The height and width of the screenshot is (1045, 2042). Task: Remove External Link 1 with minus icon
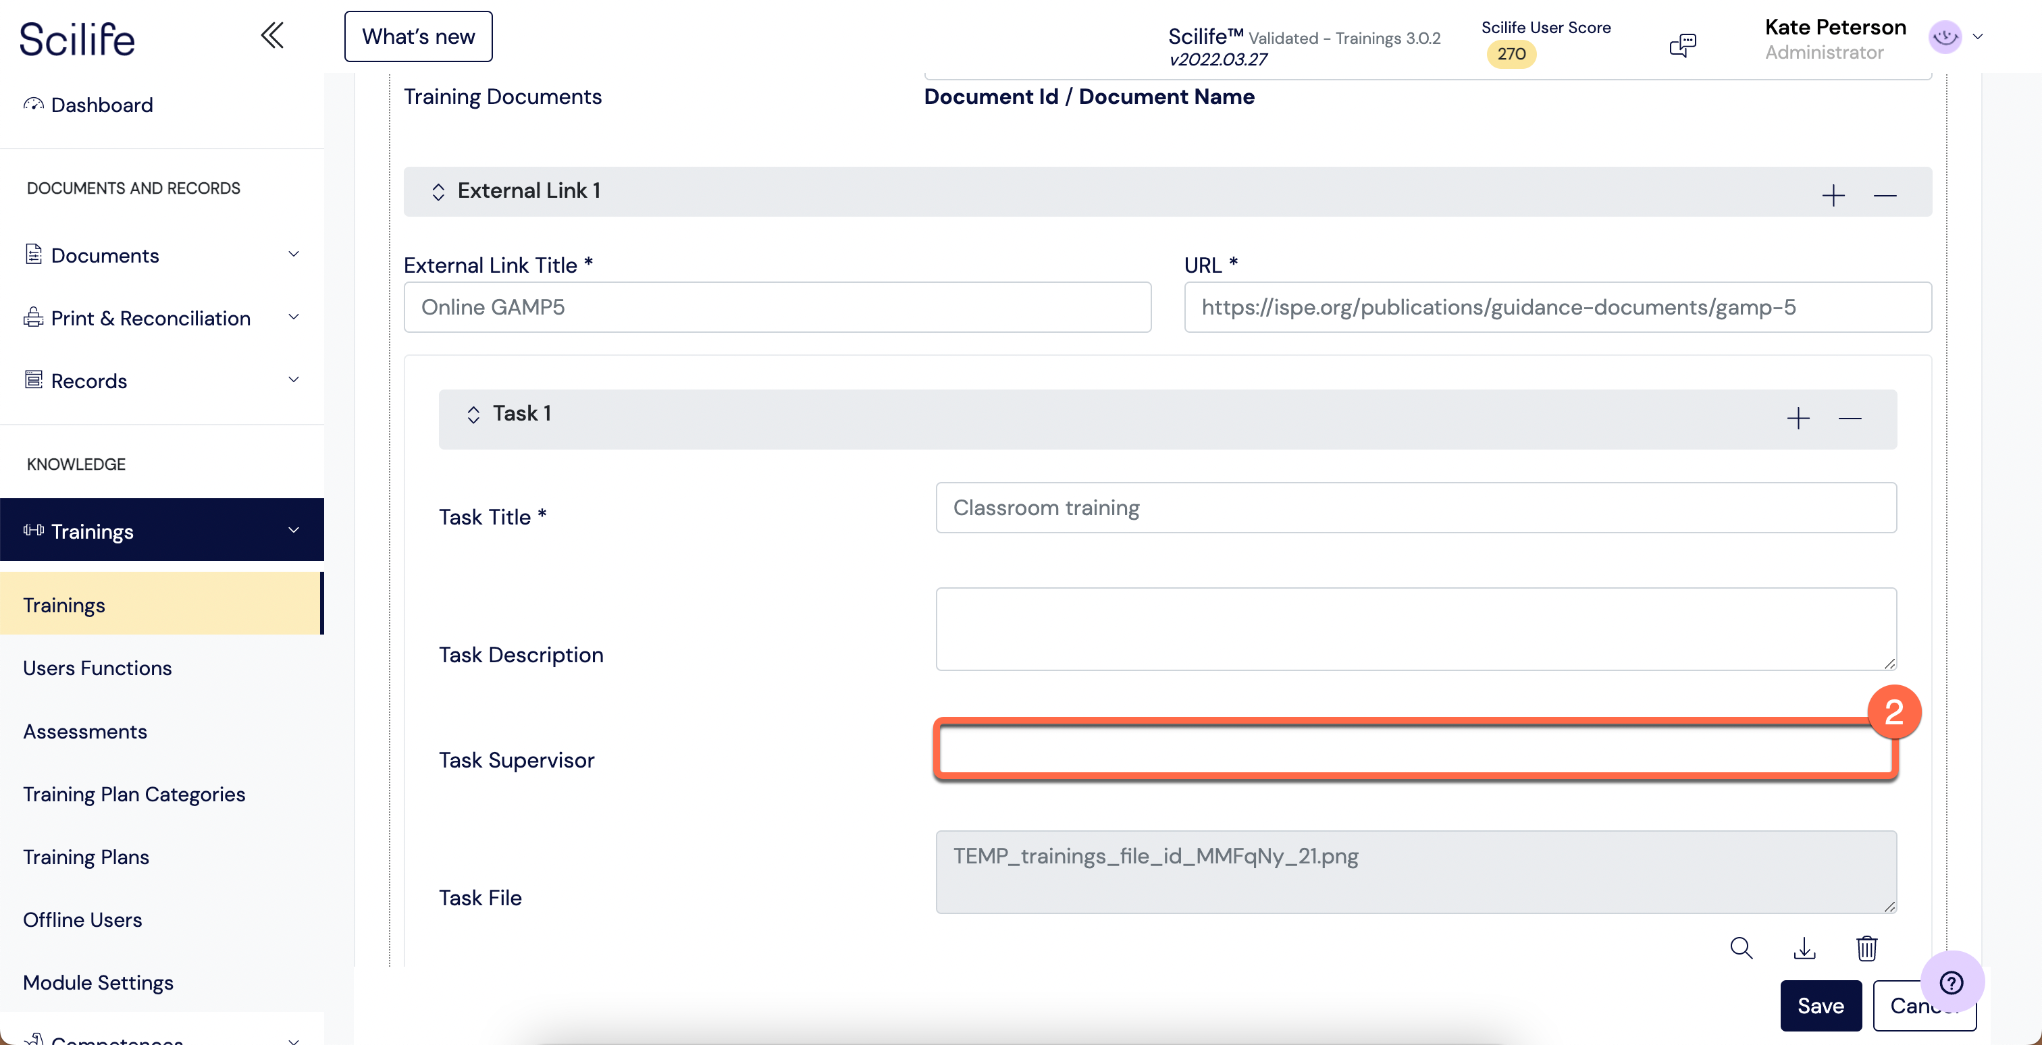pos(1884,195)
